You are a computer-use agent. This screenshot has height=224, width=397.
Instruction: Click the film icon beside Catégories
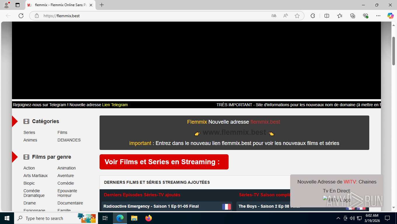coord(26,121)
